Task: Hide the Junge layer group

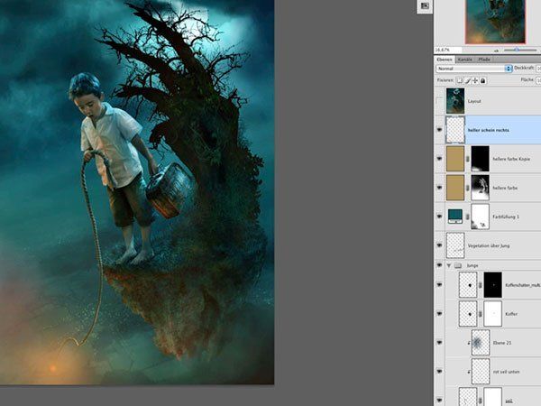Action: (439, 265)
